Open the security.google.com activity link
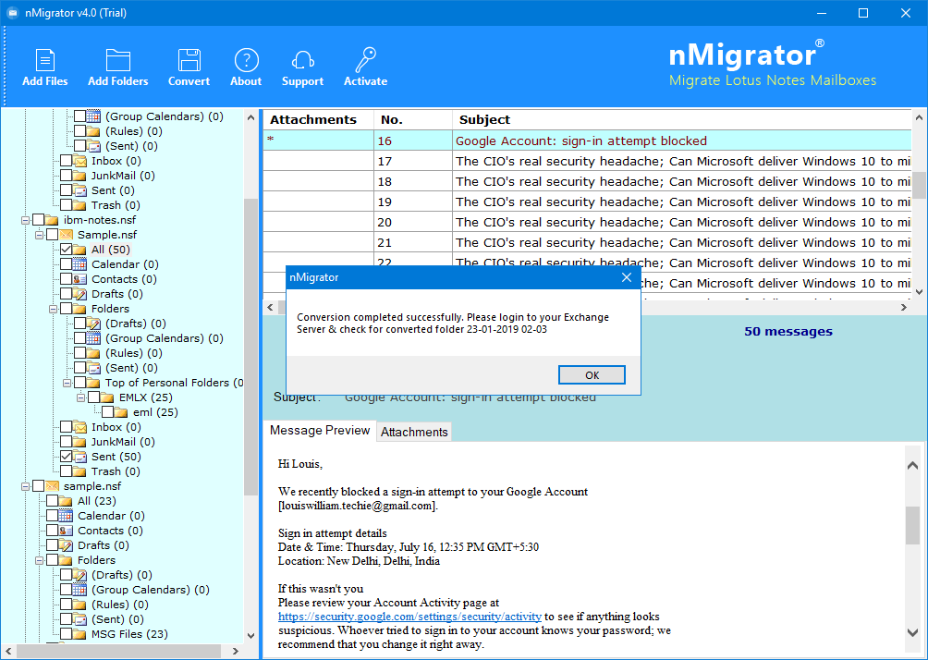This screenshot has width=928, height=660. [409, 617]
